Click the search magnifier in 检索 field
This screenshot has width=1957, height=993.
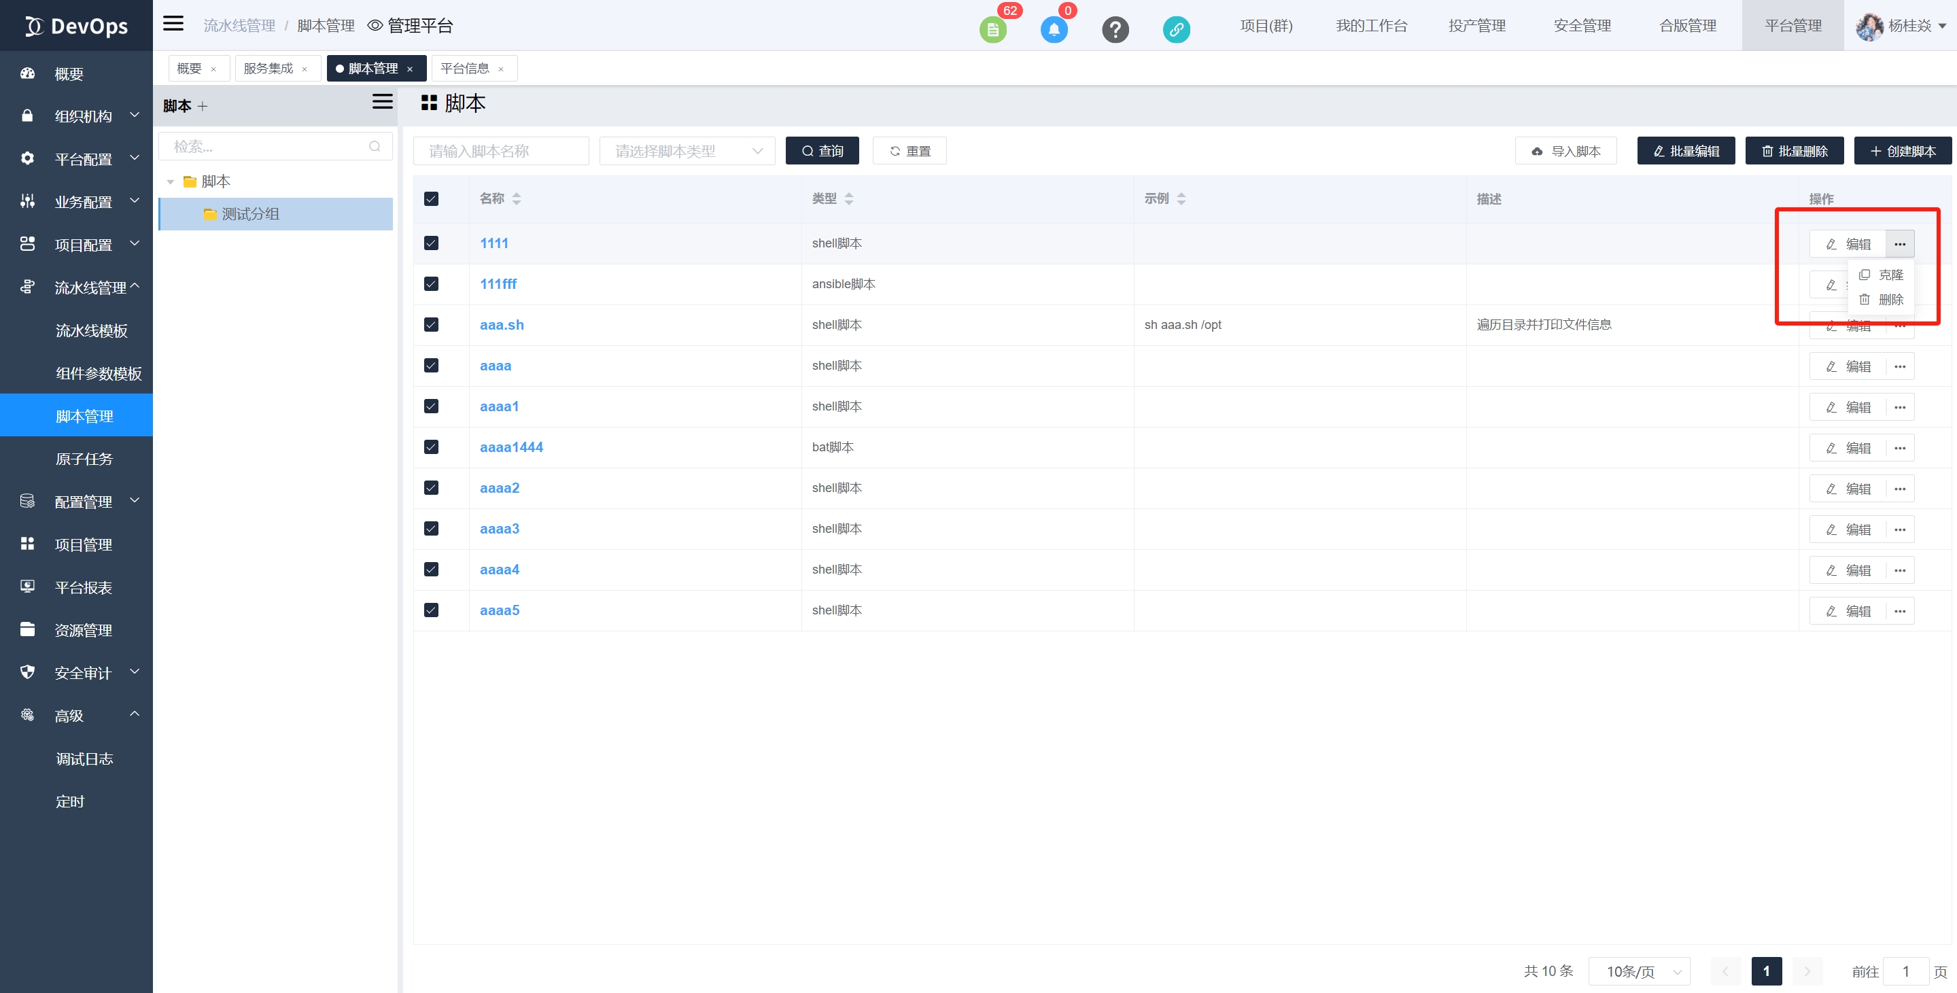click(x=375, y=147)
